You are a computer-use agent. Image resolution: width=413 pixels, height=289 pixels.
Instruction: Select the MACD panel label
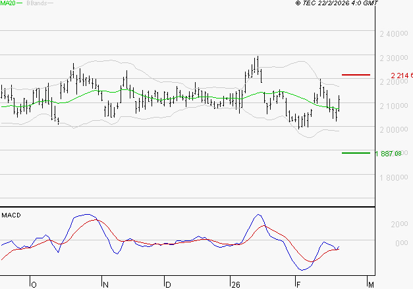click(11, 215)
